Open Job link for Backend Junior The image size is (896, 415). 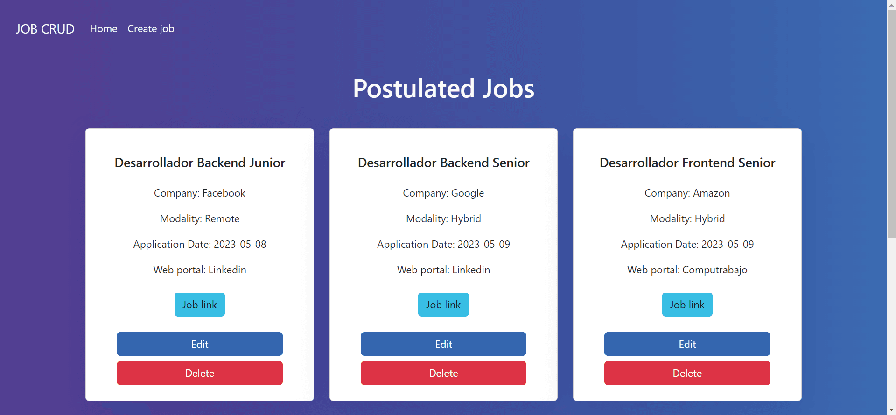point(200,305)
